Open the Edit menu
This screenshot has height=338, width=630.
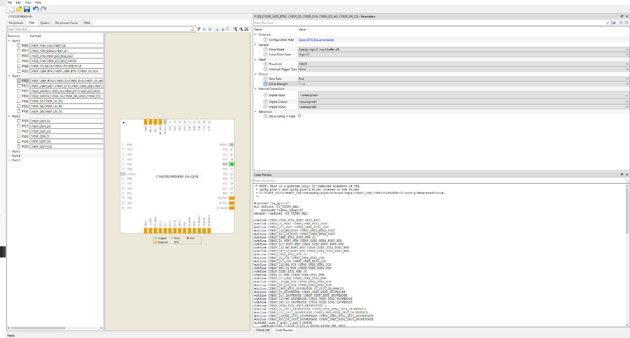pyautogui.click(x=18, y=2)
